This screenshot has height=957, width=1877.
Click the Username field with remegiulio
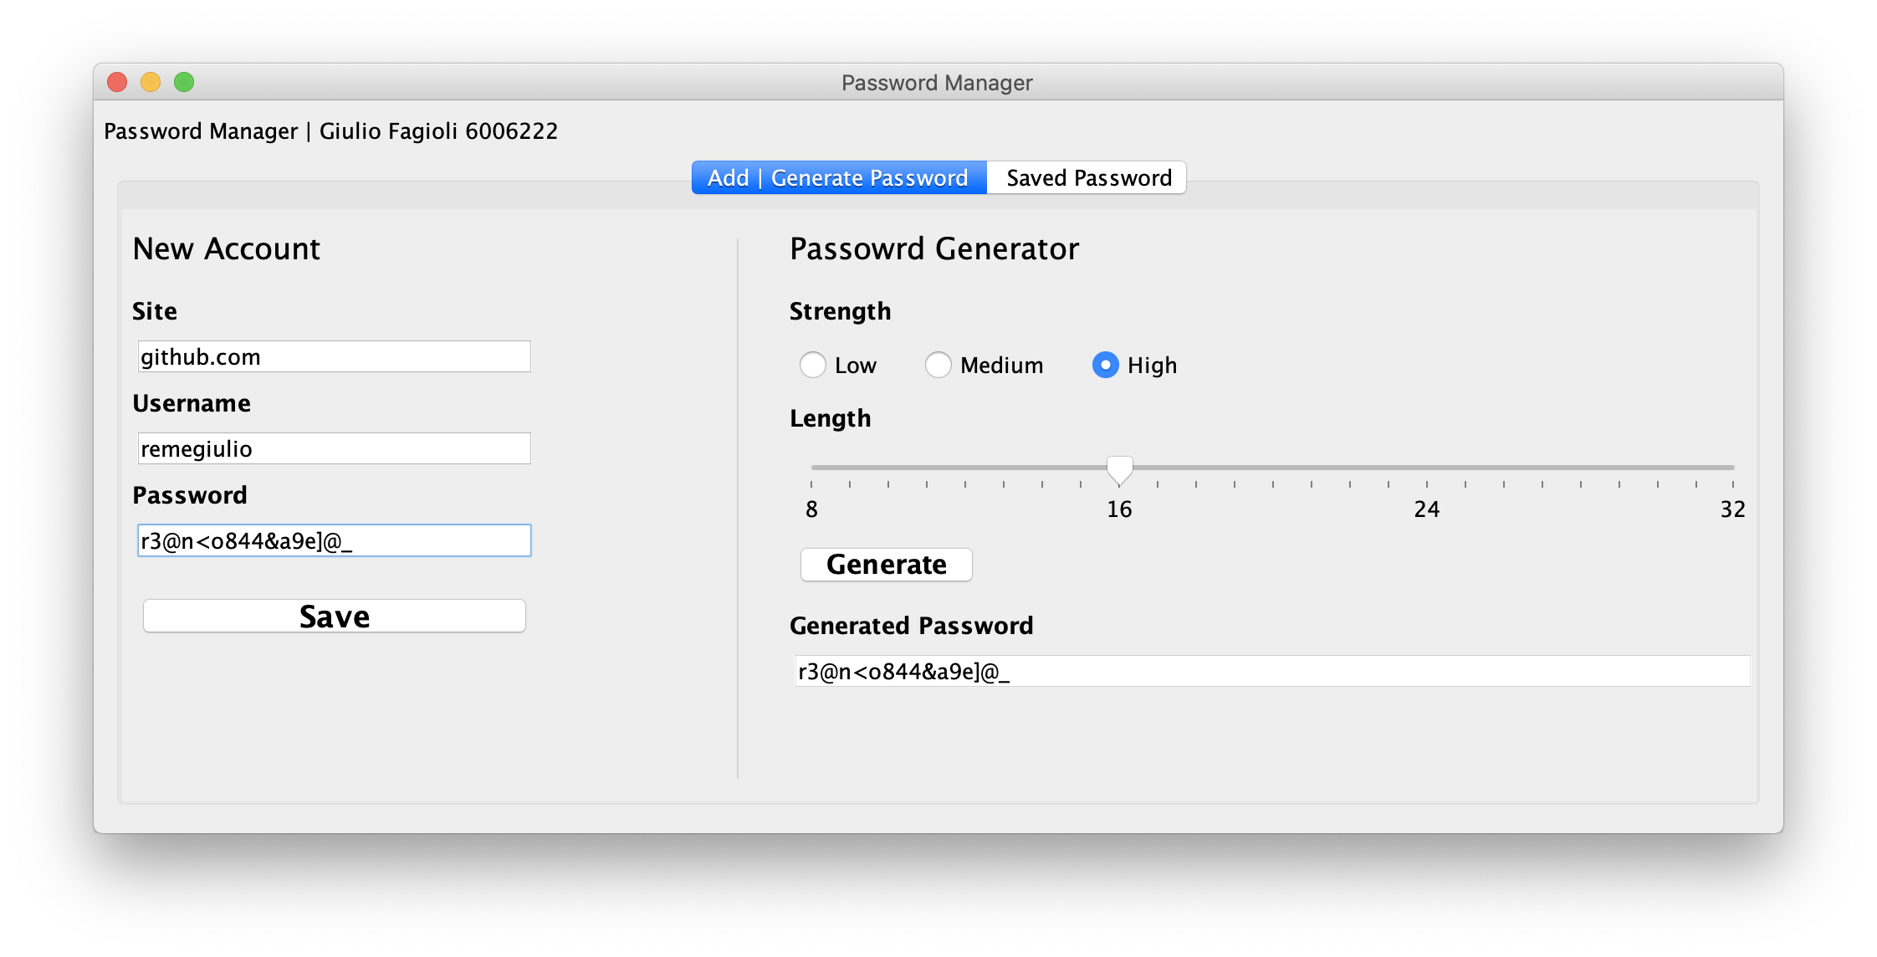[x=334, y=449]
